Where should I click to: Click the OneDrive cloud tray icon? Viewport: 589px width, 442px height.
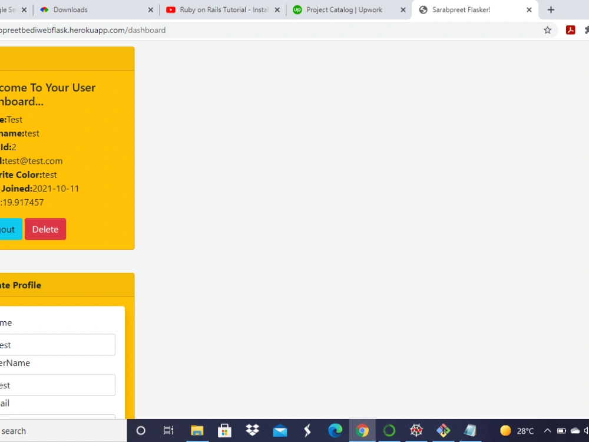(x=575, y=431)
